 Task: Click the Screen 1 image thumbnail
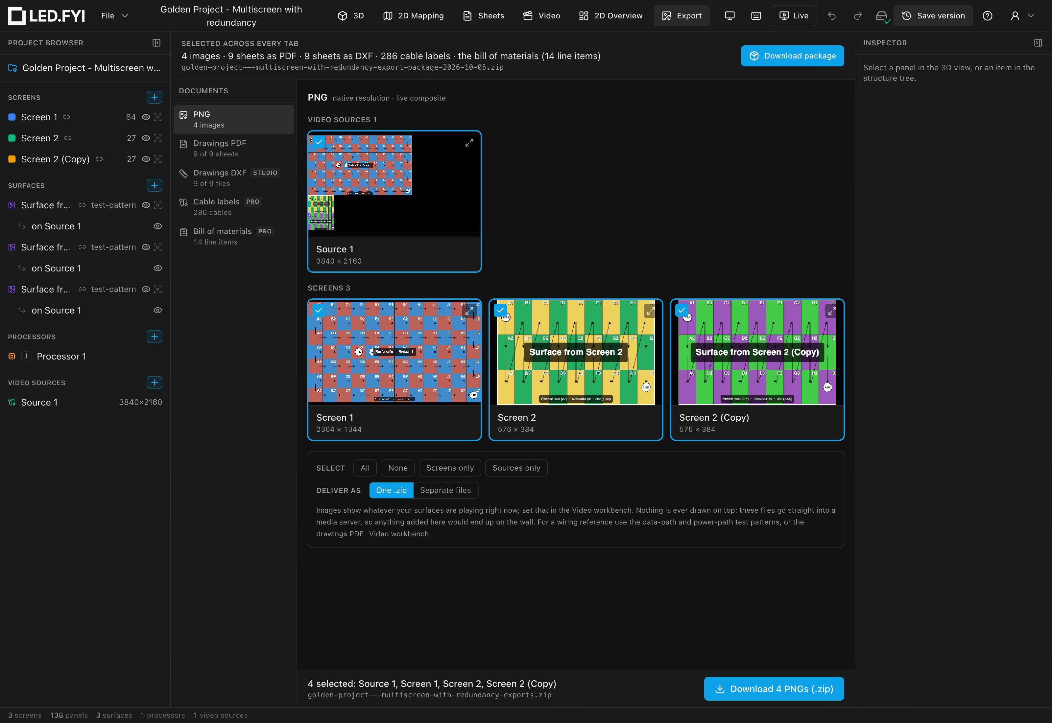point(394,352)
